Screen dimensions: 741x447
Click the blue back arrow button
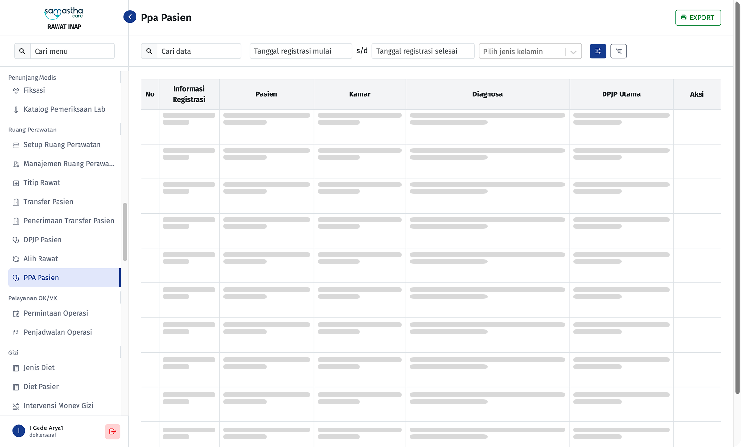point(130,17)
